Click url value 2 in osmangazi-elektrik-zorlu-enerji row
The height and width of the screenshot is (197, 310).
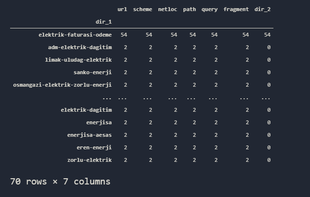coord(125,85)
